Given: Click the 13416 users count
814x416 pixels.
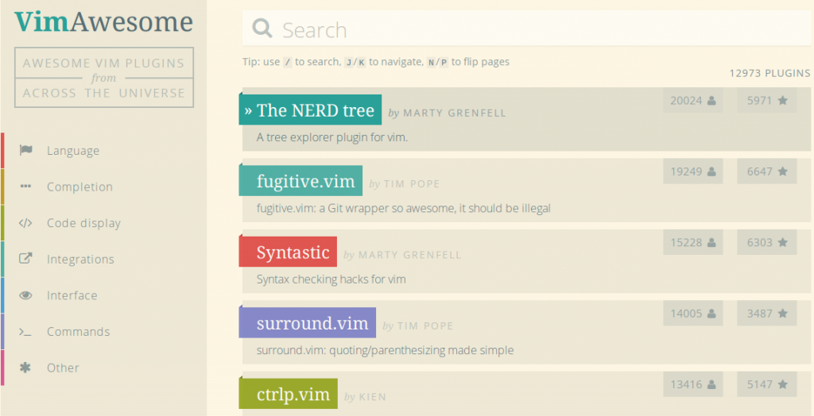Looking at the screenshot, I should tap(686, 385).
